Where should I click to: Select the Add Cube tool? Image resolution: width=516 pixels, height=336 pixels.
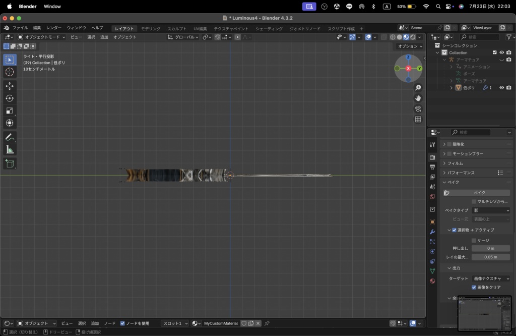(x=10, y=163)
